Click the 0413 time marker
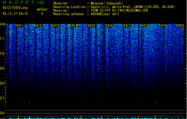The height and width of the screenshot is (119, 187). (56, 26)
